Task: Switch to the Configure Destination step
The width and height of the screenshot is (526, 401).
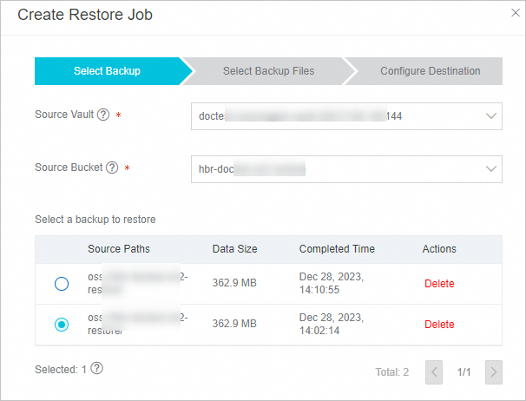Action: click(430, 71)
